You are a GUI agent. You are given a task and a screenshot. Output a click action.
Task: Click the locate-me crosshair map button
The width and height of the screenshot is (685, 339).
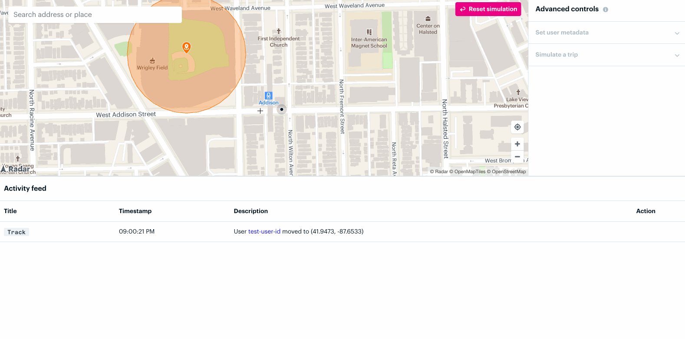point(517,127)
